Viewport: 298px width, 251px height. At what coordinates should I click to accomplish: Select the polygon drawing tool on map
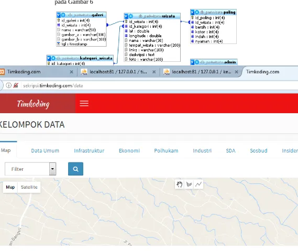(189, 184)
